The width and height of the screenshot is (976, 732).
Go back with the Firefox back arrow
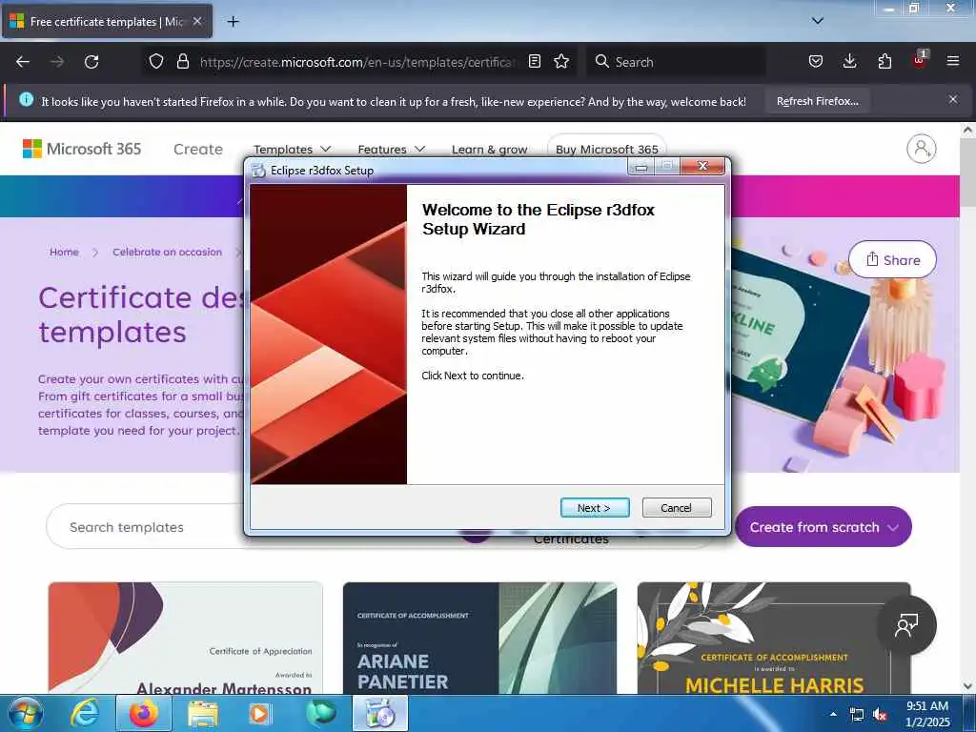[23, 62]
